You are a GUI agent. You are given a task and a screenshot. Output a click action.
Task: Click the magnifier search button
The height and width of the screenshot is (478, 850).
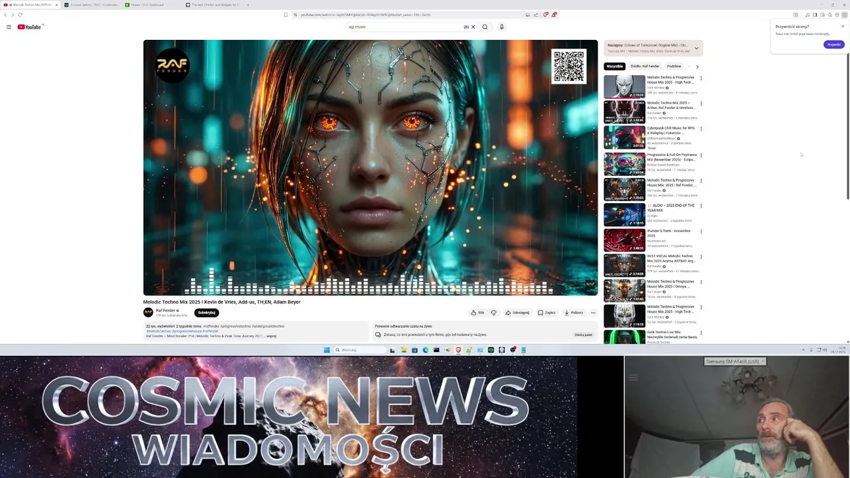coord(485,27)
